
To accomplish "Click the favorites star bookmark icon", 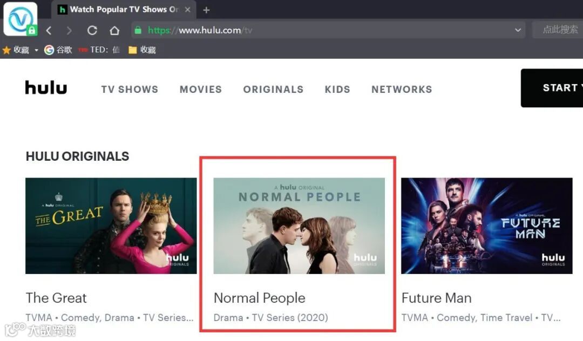I will coord(6,50).
